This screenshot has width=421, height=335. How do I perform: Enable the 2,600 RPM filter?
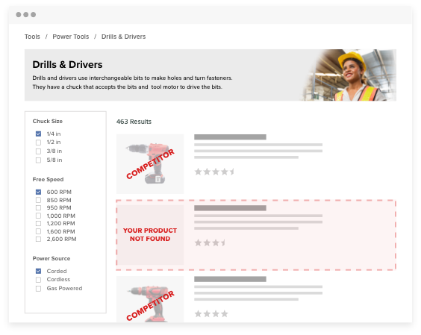click(38, 239)
